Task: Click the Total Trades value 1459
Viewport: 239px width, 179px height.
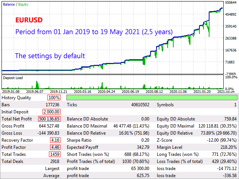Action: (x=55, y=154)
